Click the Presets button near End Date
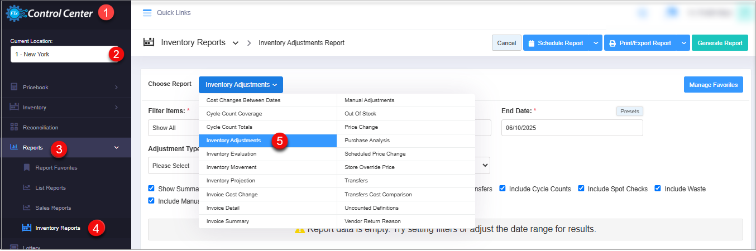 (629, 111)
